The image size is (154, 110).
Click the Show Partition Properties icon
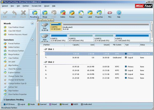click(x=5, y=94)
